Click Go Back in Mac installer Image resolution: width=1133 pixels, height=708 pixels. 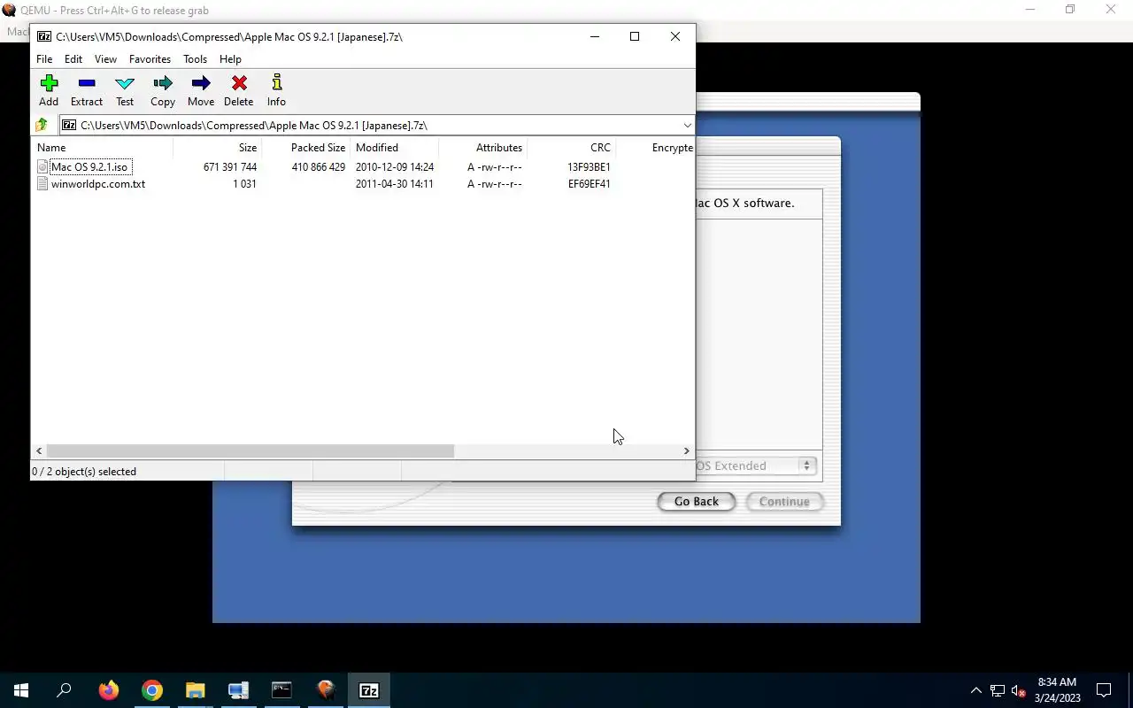pos(696,501)
